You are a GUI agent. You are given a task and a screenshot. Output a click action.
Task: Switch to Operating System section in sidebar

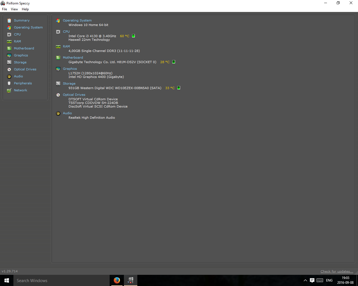click(x=28, y=27)
